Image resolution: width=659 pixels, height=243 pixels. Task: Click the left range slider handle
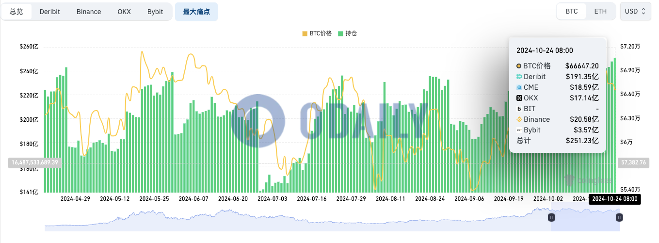tap(551, 218)
